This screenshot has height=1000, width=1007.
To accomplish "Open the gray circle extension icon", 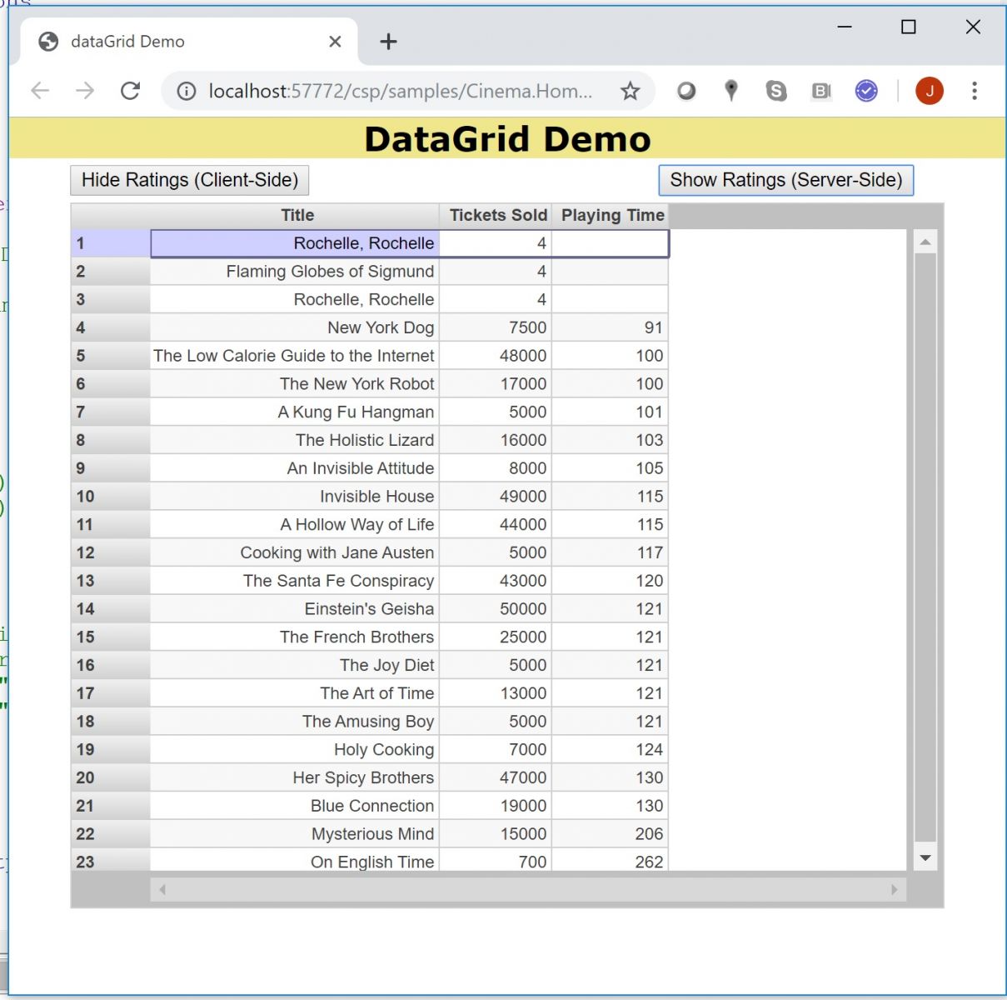I will [686, 91].
